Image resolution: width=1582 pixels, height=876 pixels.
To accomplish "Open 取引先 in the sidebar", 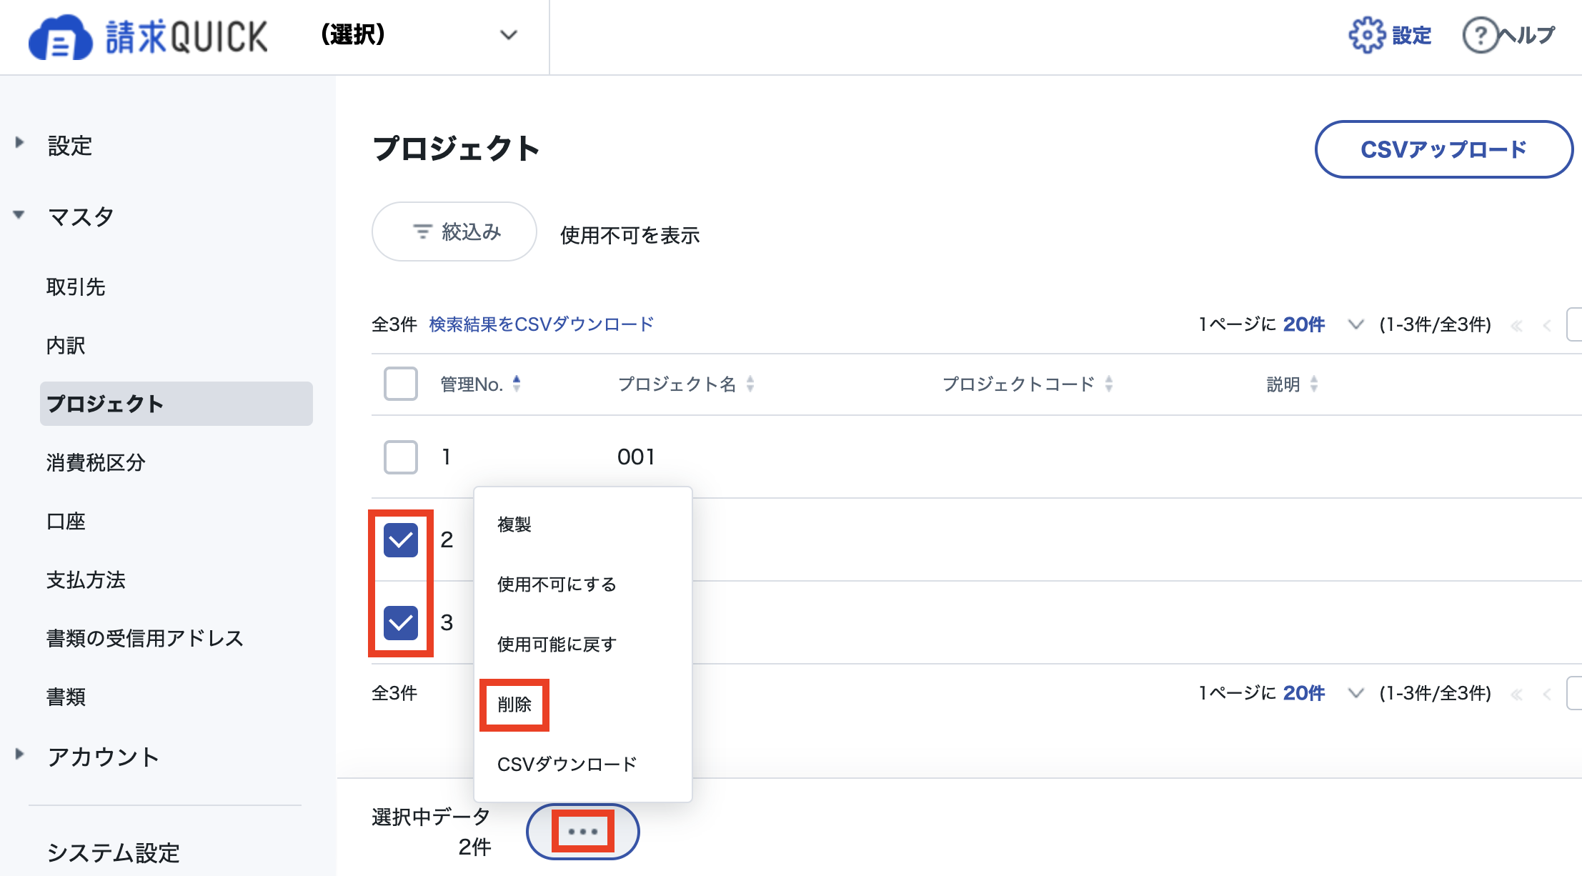I will (76, 287).
